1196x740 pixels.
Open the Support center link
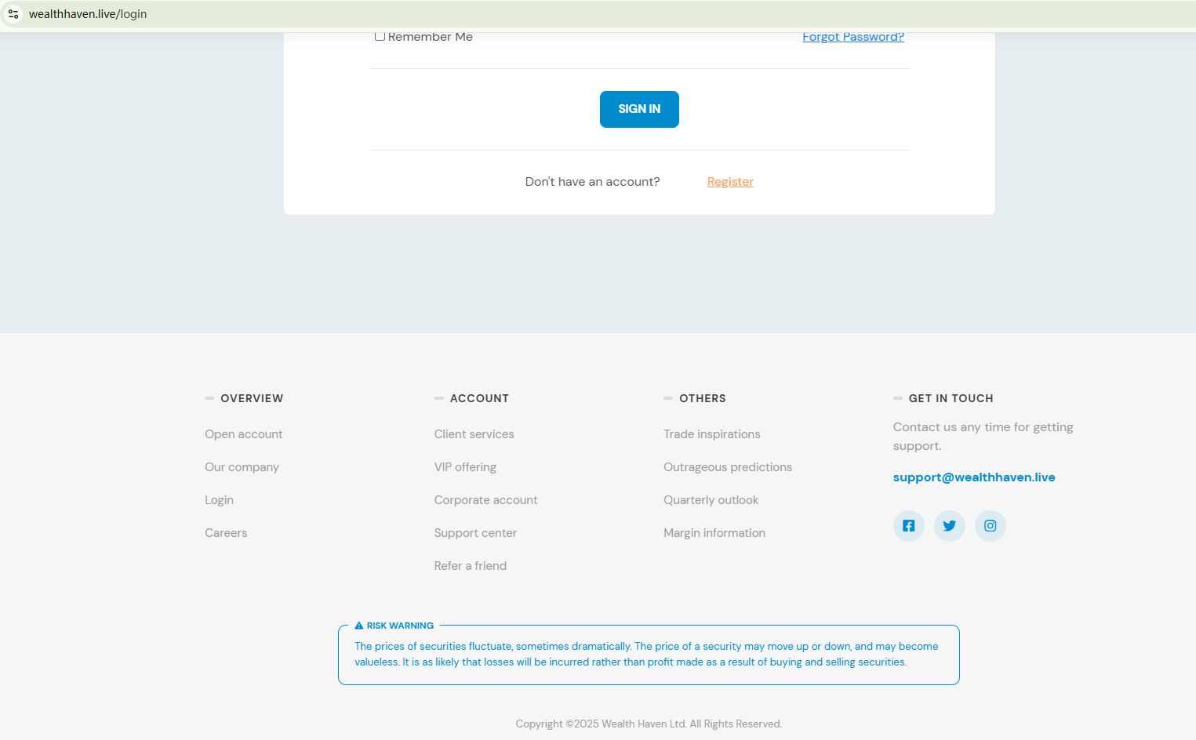pos(475,533)
